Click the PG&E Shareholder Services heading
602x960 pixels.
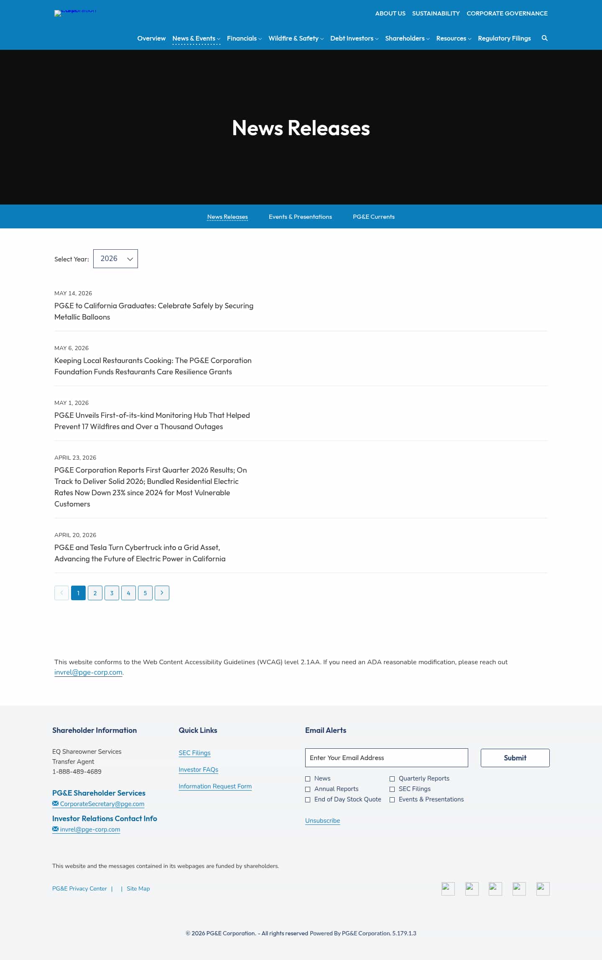click(x=99, y=793)
